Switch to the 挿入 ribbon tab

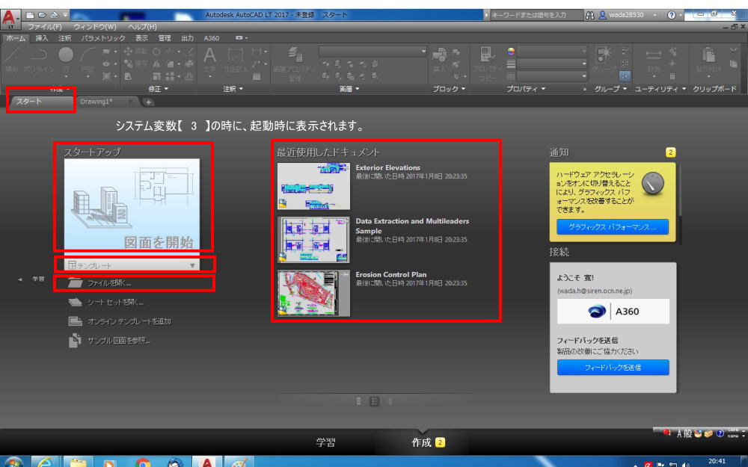pyautogui.click(x=42, y=38)
